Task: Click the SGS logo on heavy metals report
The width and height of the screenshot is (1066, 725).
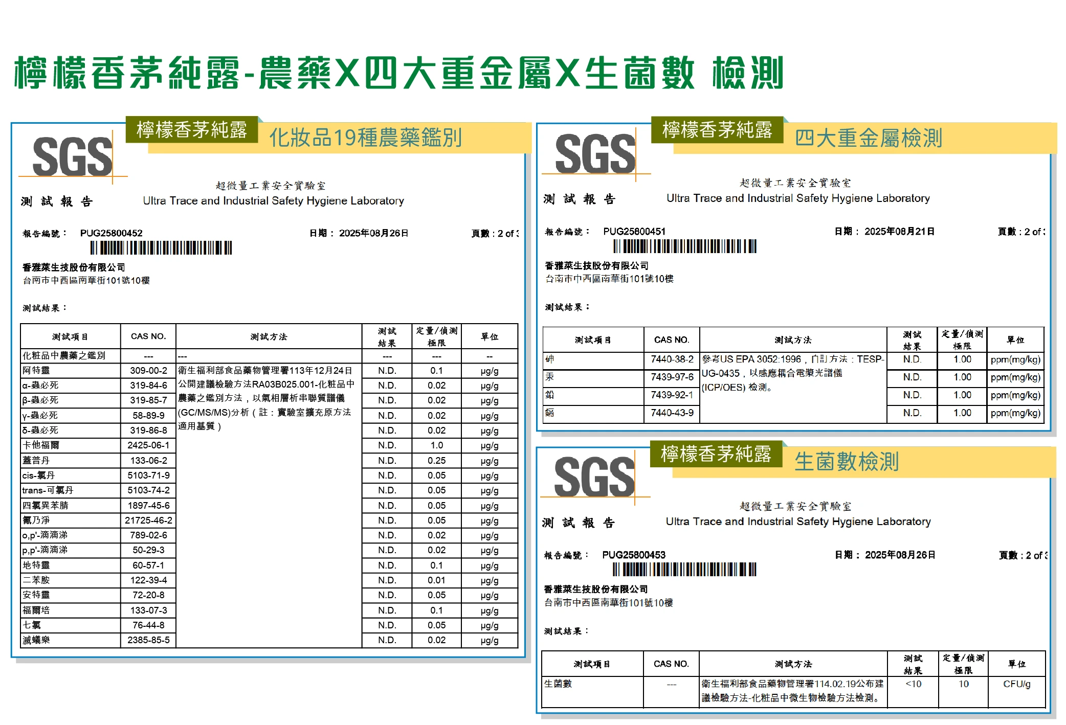Action: 595,153
